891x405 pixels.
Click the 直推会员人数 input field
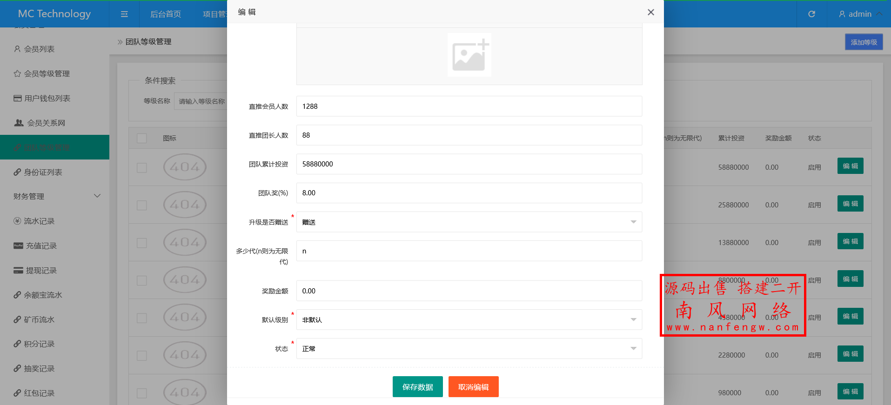point(469,106)
